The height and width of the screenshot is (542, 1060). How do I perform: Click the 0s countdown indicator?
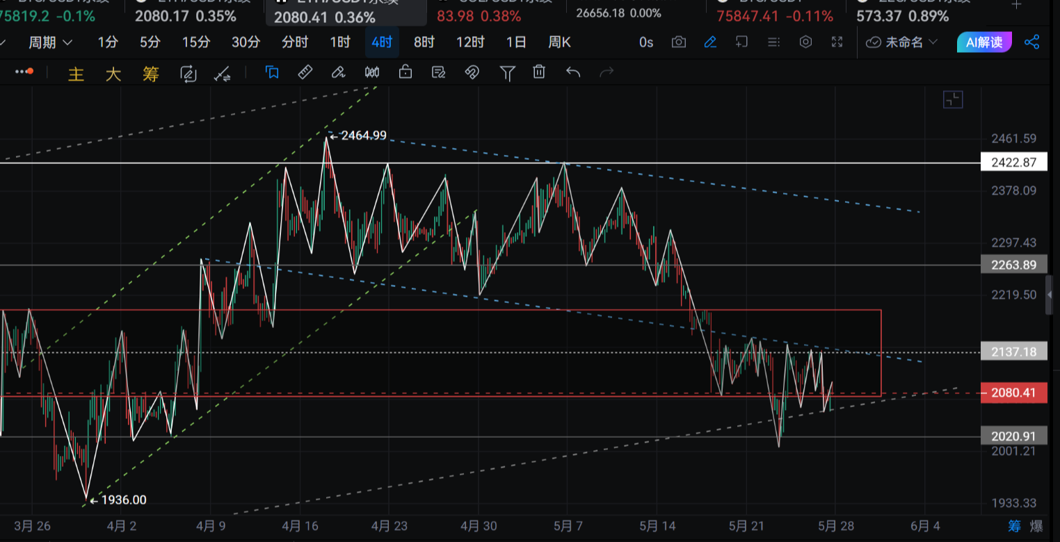[x=646, y=42]
